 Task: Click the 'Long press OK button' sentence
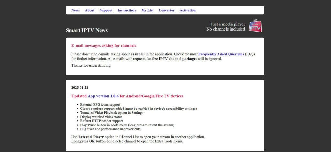tap(127, 141)
